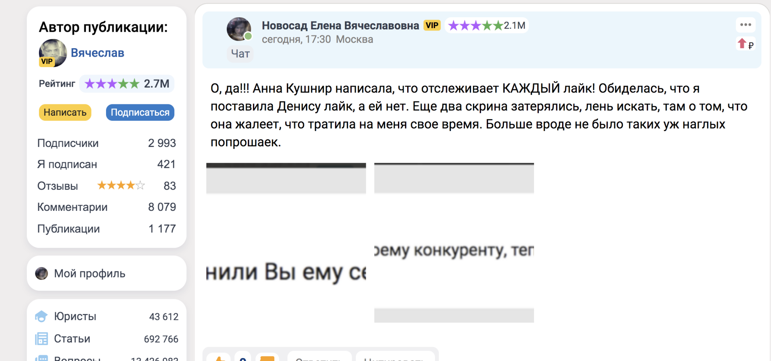This screenshot has height=361, width=771.
Task: Click VIP badge next to Новосад Елена
Action: pos(432,25)
